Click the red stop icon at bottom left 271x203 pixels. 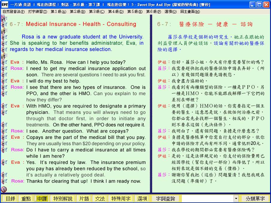click(x=4, y=189)
